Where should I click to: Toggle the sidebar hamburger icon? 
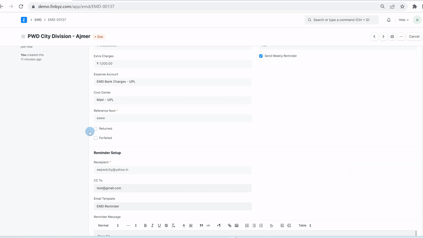pyautogui.click(x=23, y=36)
